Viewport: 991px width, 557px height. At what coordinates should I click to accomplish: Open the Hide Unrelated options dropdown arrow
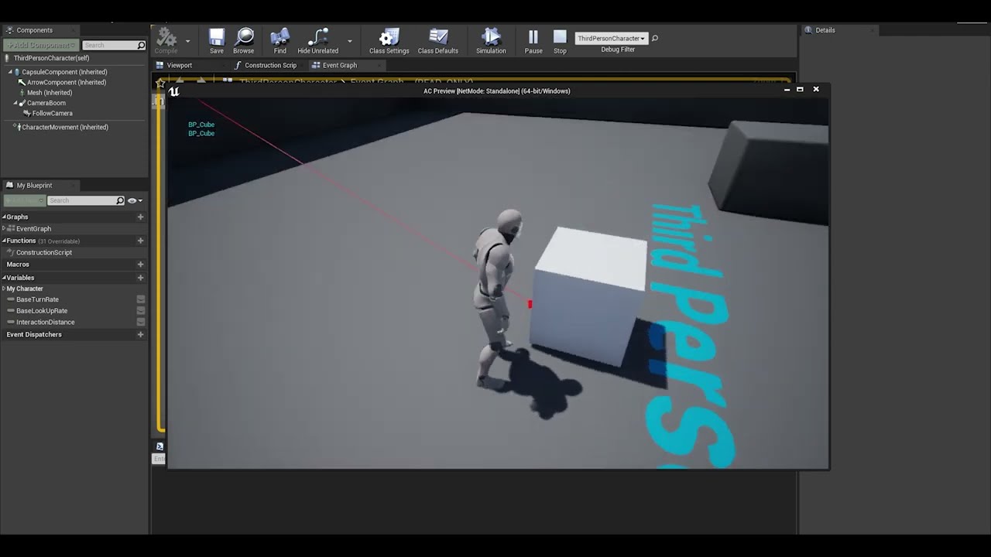[x=349, y=41]
